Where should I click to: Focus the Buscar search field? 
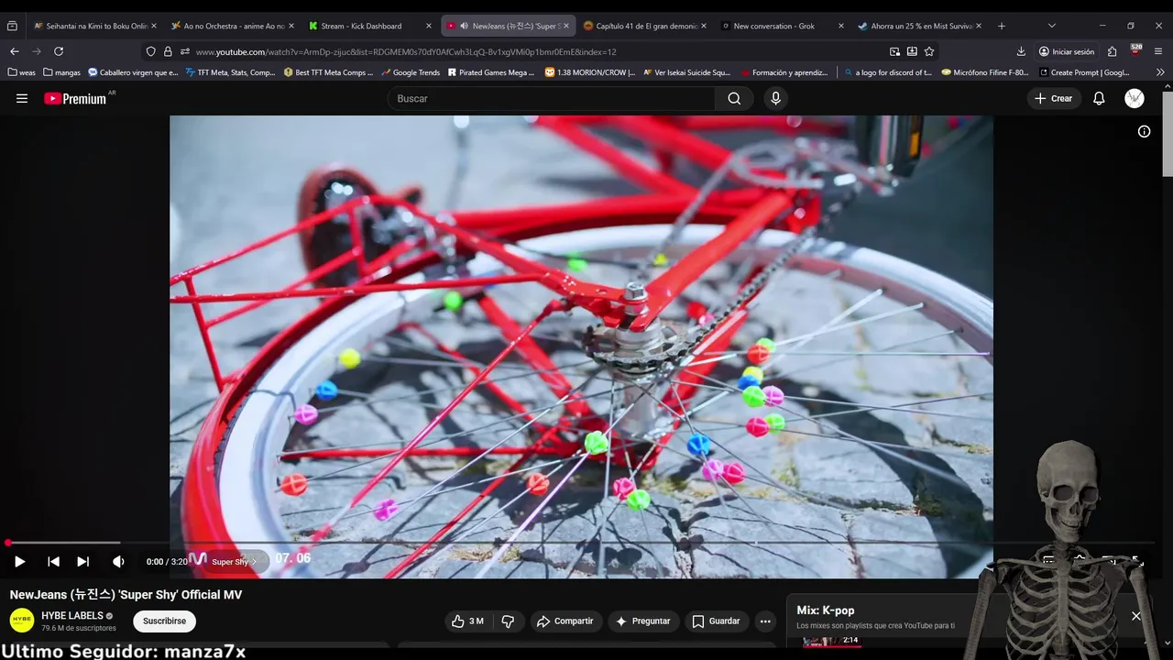[552, 99]
